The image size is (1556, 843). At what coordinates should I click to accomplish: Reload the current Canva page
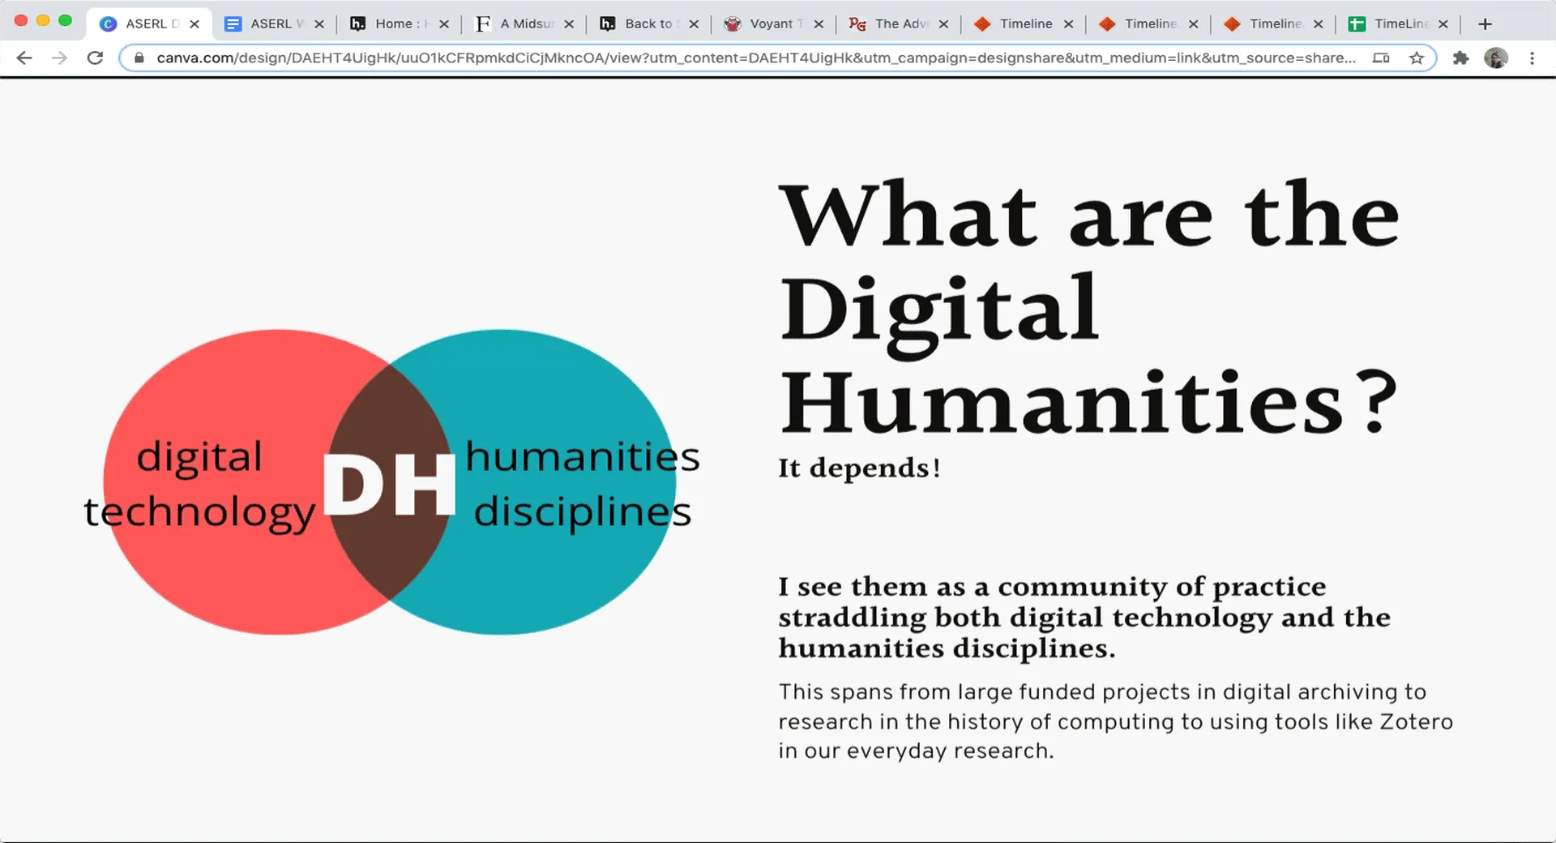[x=95, y=58]
